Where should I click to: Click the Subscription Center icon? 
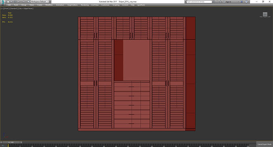click(x=217, y=2)
